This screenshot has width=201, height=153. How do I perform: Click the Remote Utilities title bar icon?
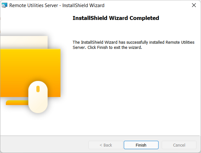point(5,5)
